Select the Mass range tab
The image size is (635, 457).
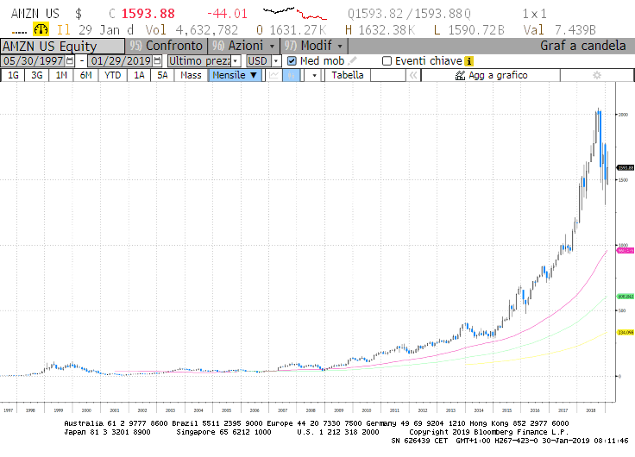point(191,75)
